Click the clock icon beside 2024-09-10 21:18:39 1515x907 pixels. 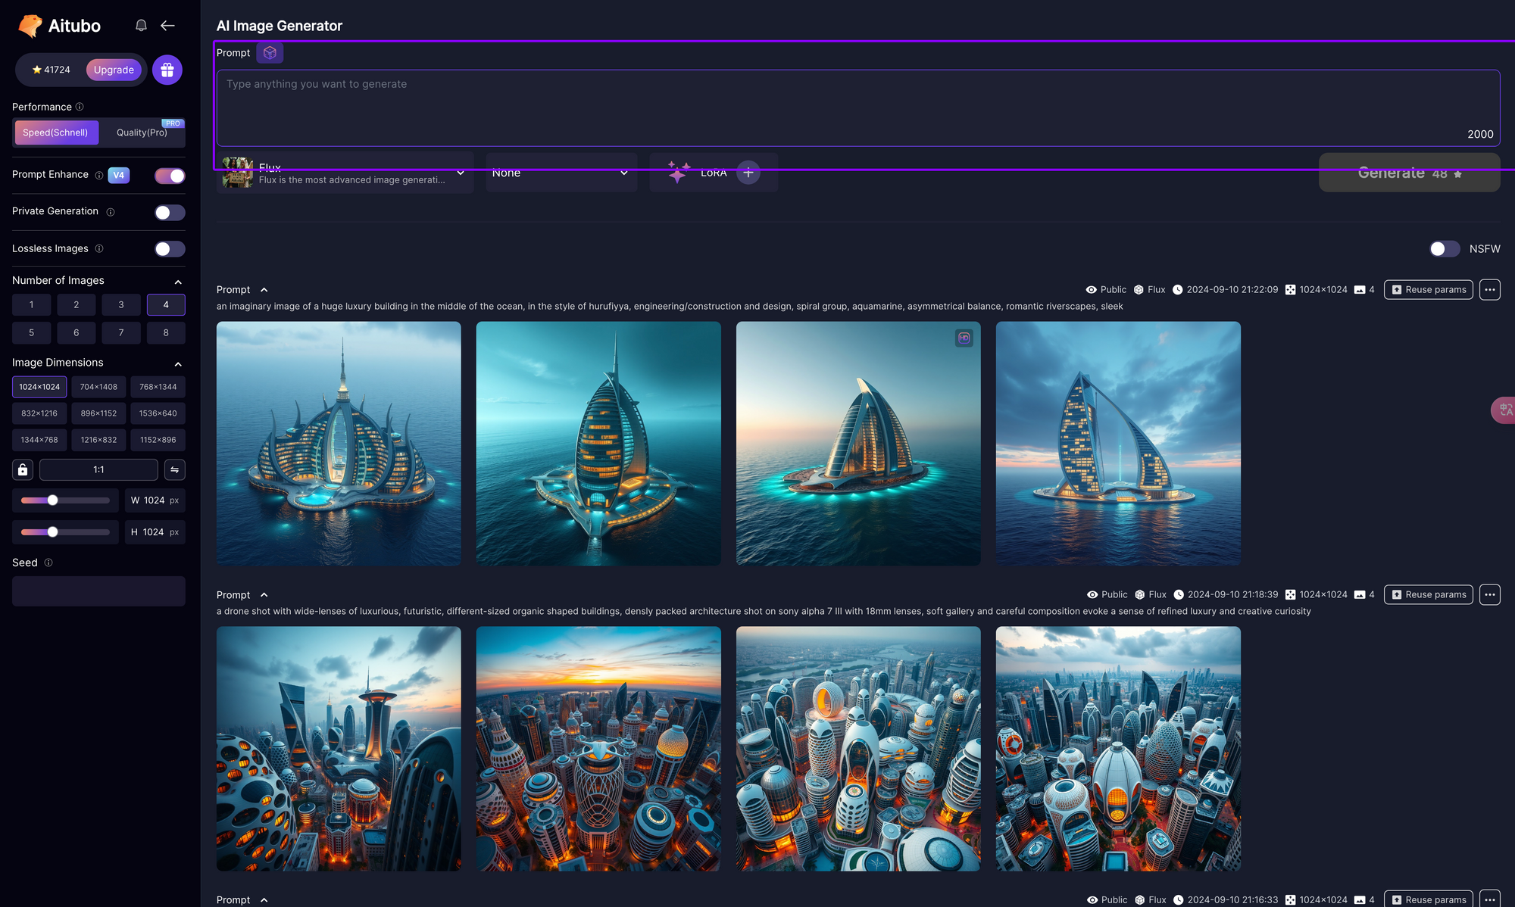pos(1179,595)
